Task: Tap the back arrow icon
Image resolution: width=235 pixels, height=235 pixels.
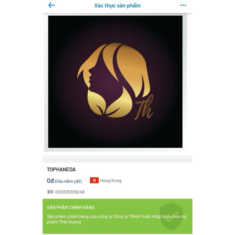Action: point(52,5)
